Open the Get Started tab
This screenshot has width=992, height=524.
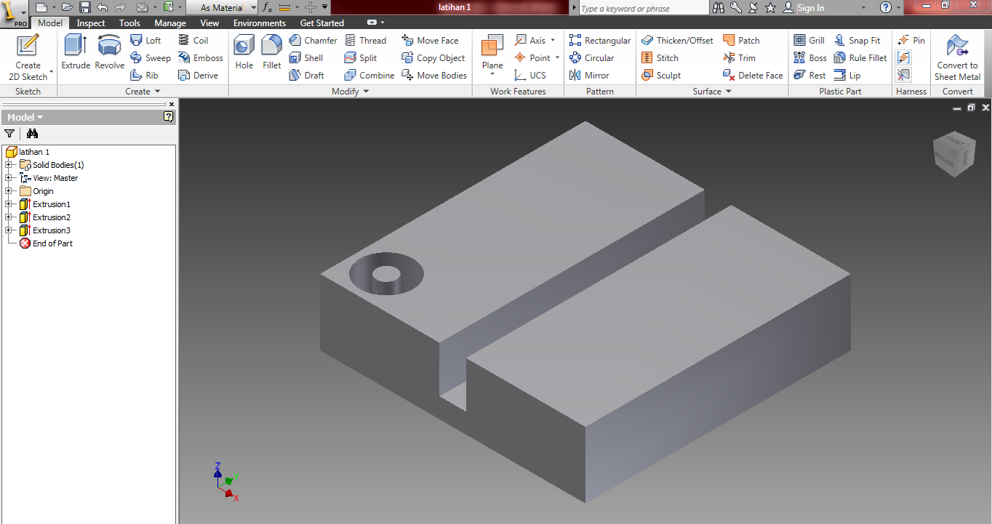pos(321,23)
